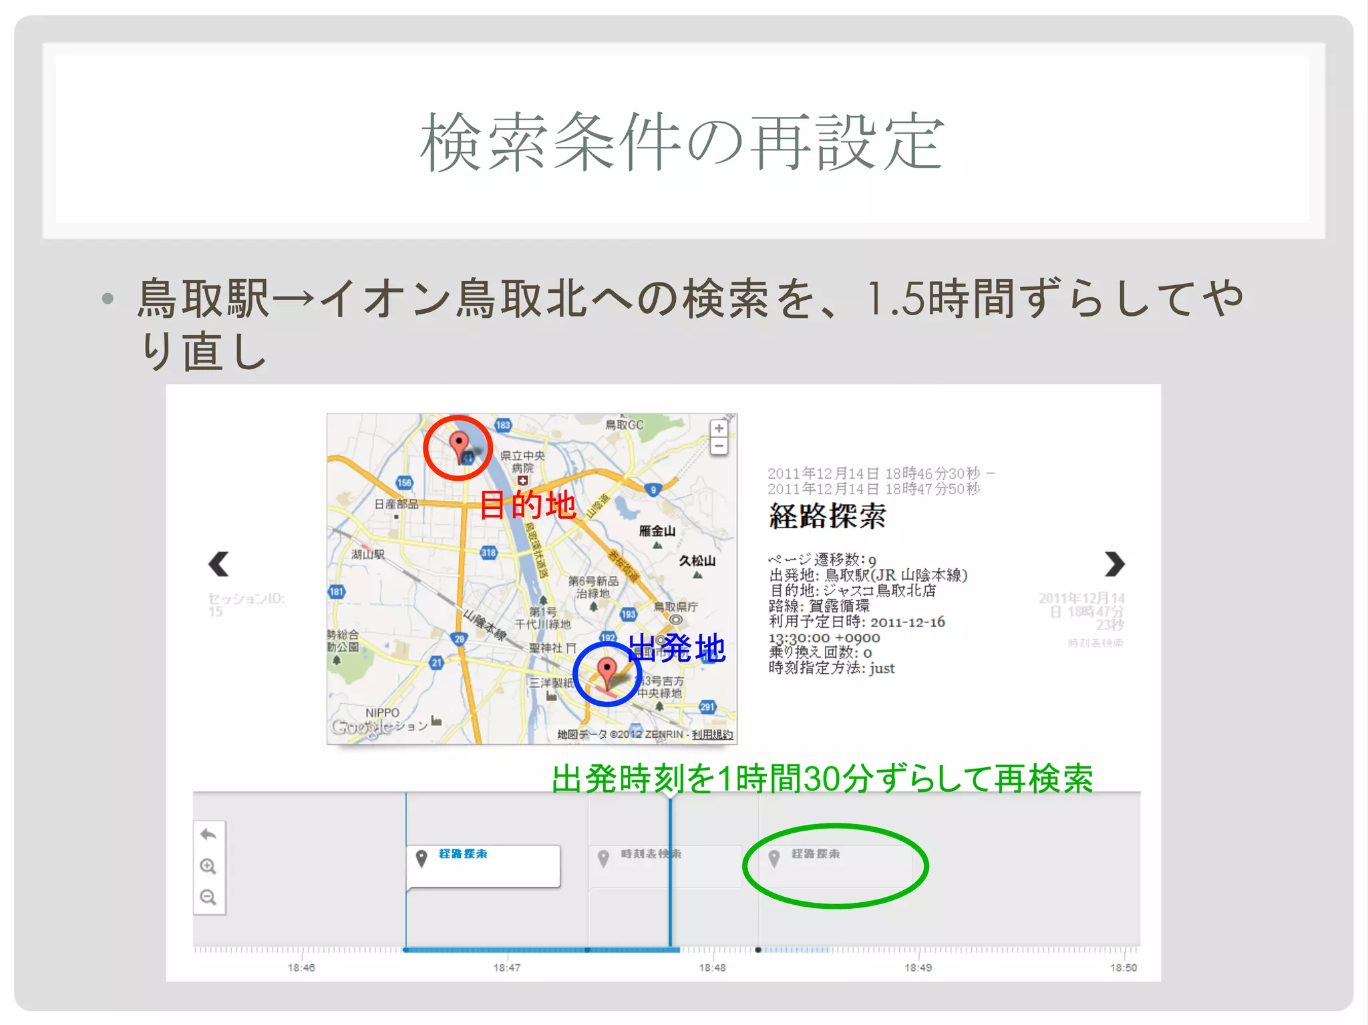Image resolution: width=1368 pixels, height=1025 pixels.
Task: Click the black dot marker on timeline ruler
Action: [757, 950]
